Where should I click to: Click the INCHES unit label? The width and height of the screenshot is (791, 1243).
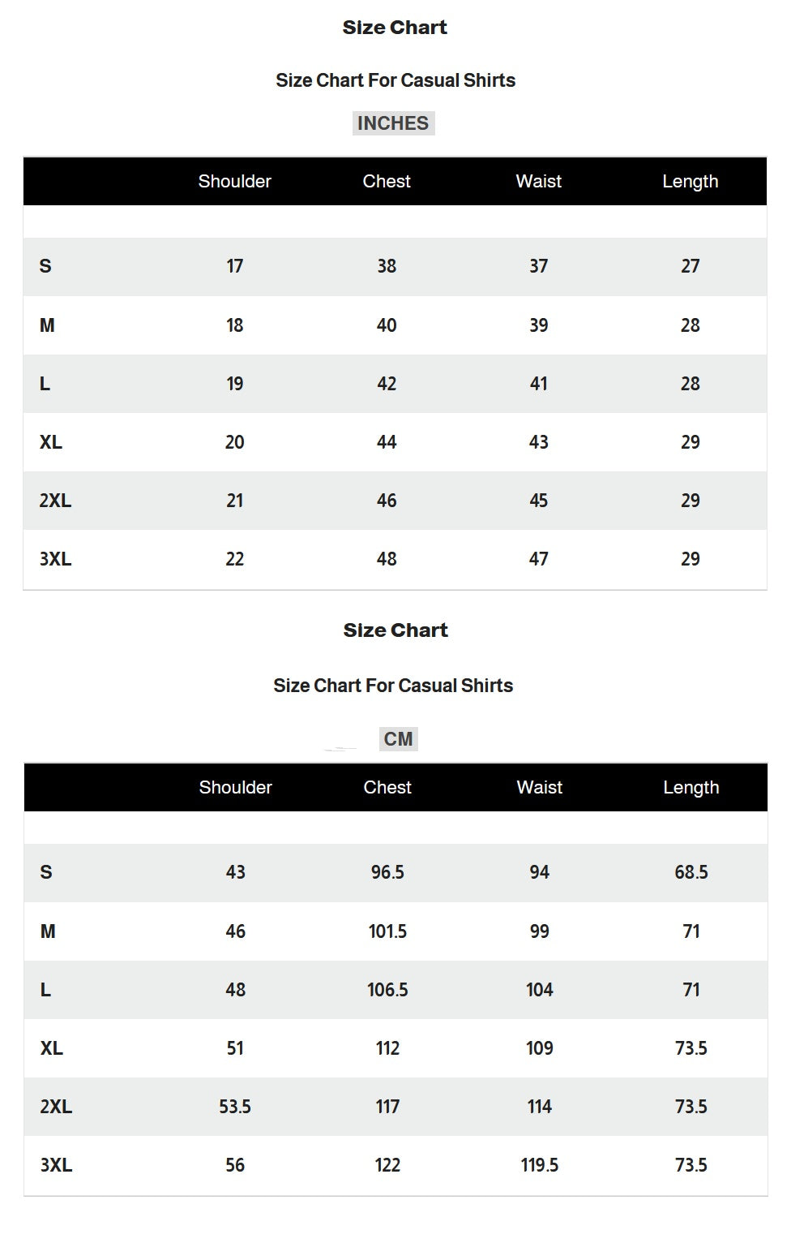coord(393,123)
